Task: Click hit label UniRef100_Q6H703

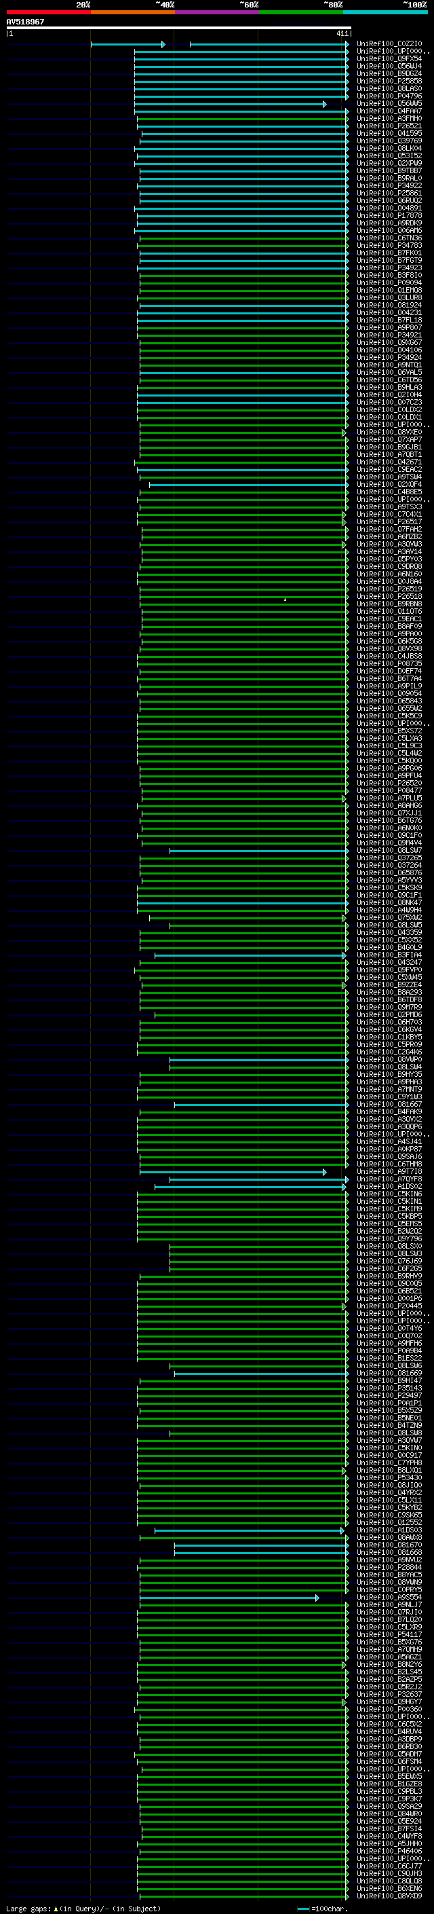Action: point(389,1022)
